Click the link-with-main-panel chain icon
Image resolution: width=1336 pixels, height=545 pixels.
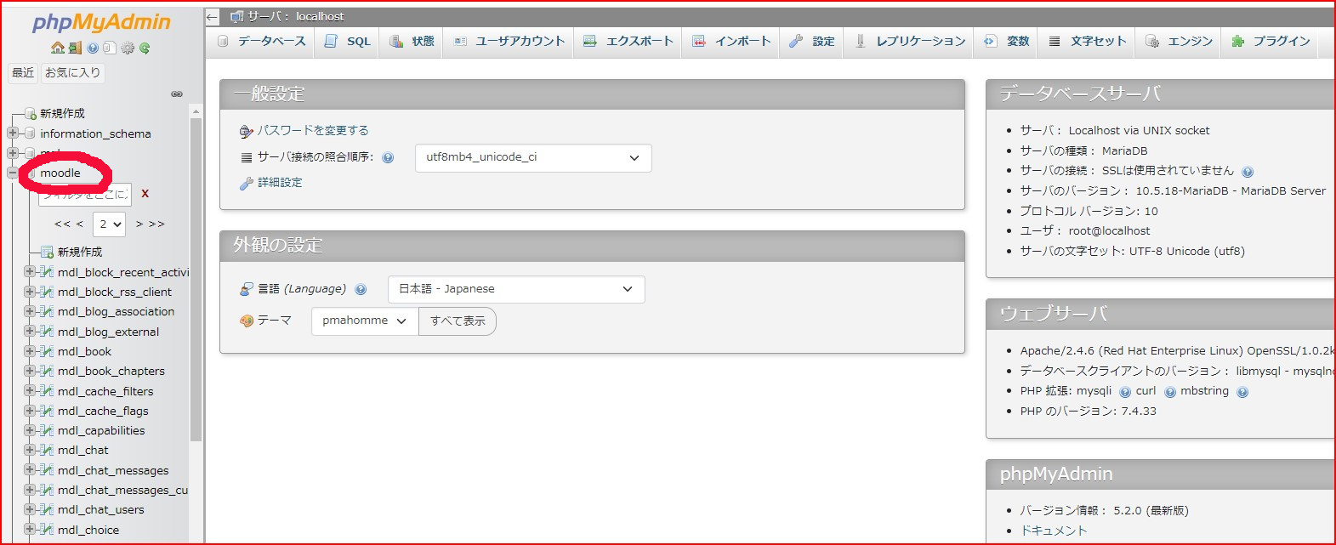coord(177,94)
